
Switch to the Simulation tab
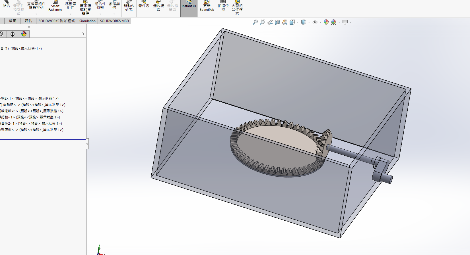(x=87, y=21)
